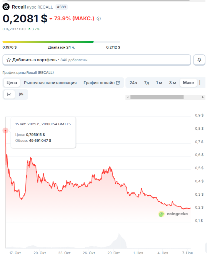Enable the 24ч timeframe
Viewport: 207px width, 258px height.
tap(133, 83)
